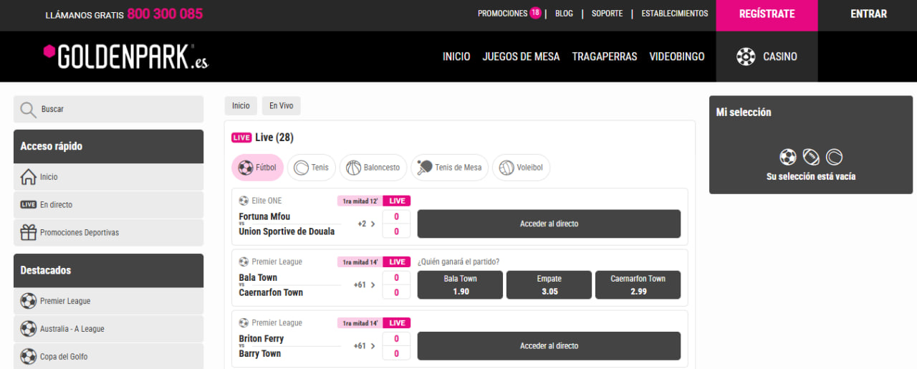Click the ENTRAR login button
This screenshot has height=369, width=917.
pyautogui.click(x=868, y=14)
